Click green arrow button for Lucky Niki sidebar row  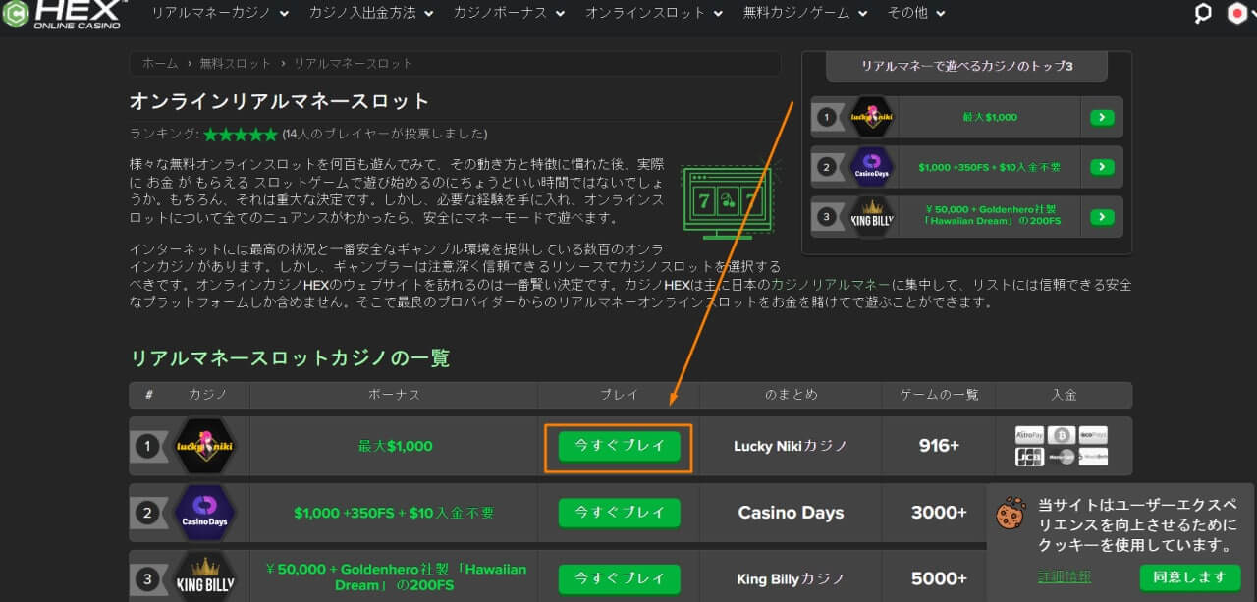[1102, 117]
